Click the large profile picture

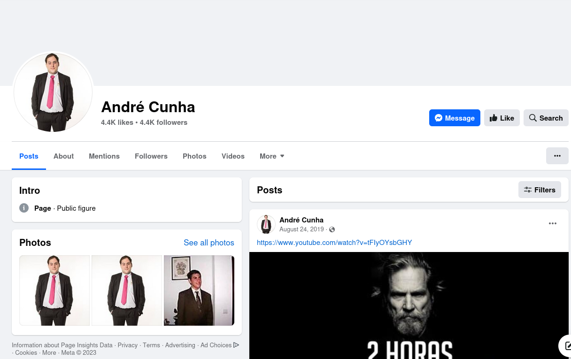pyautogui.click(x=53, y=92)
